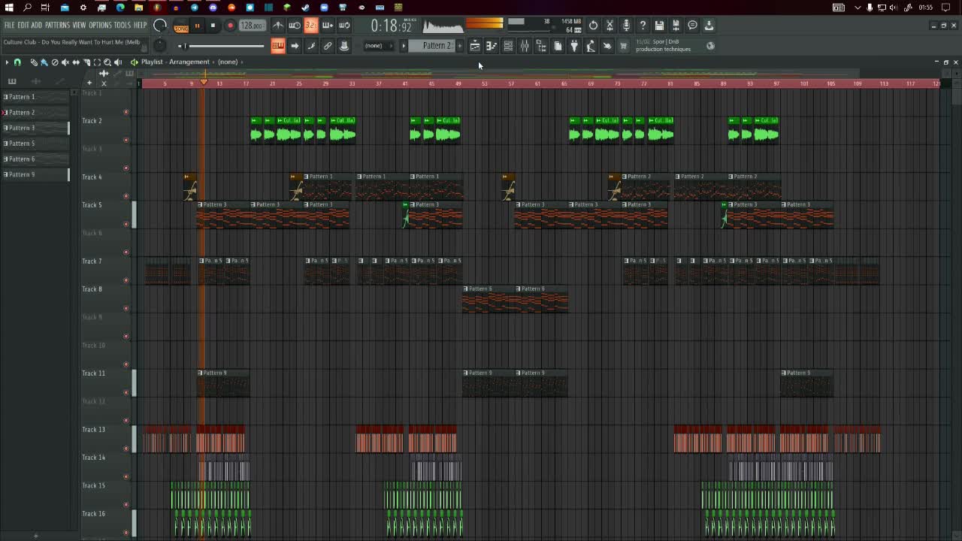Open the PATTERNS menu
This screenshot has height=541, width=962.
pyautogui.click(x=57, y=26)
